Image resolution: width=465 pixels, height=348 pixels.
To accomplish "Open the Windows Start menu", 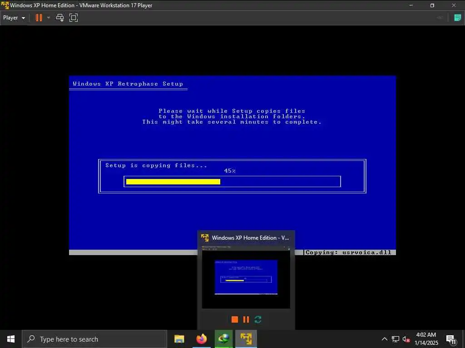I will point(11,339).
